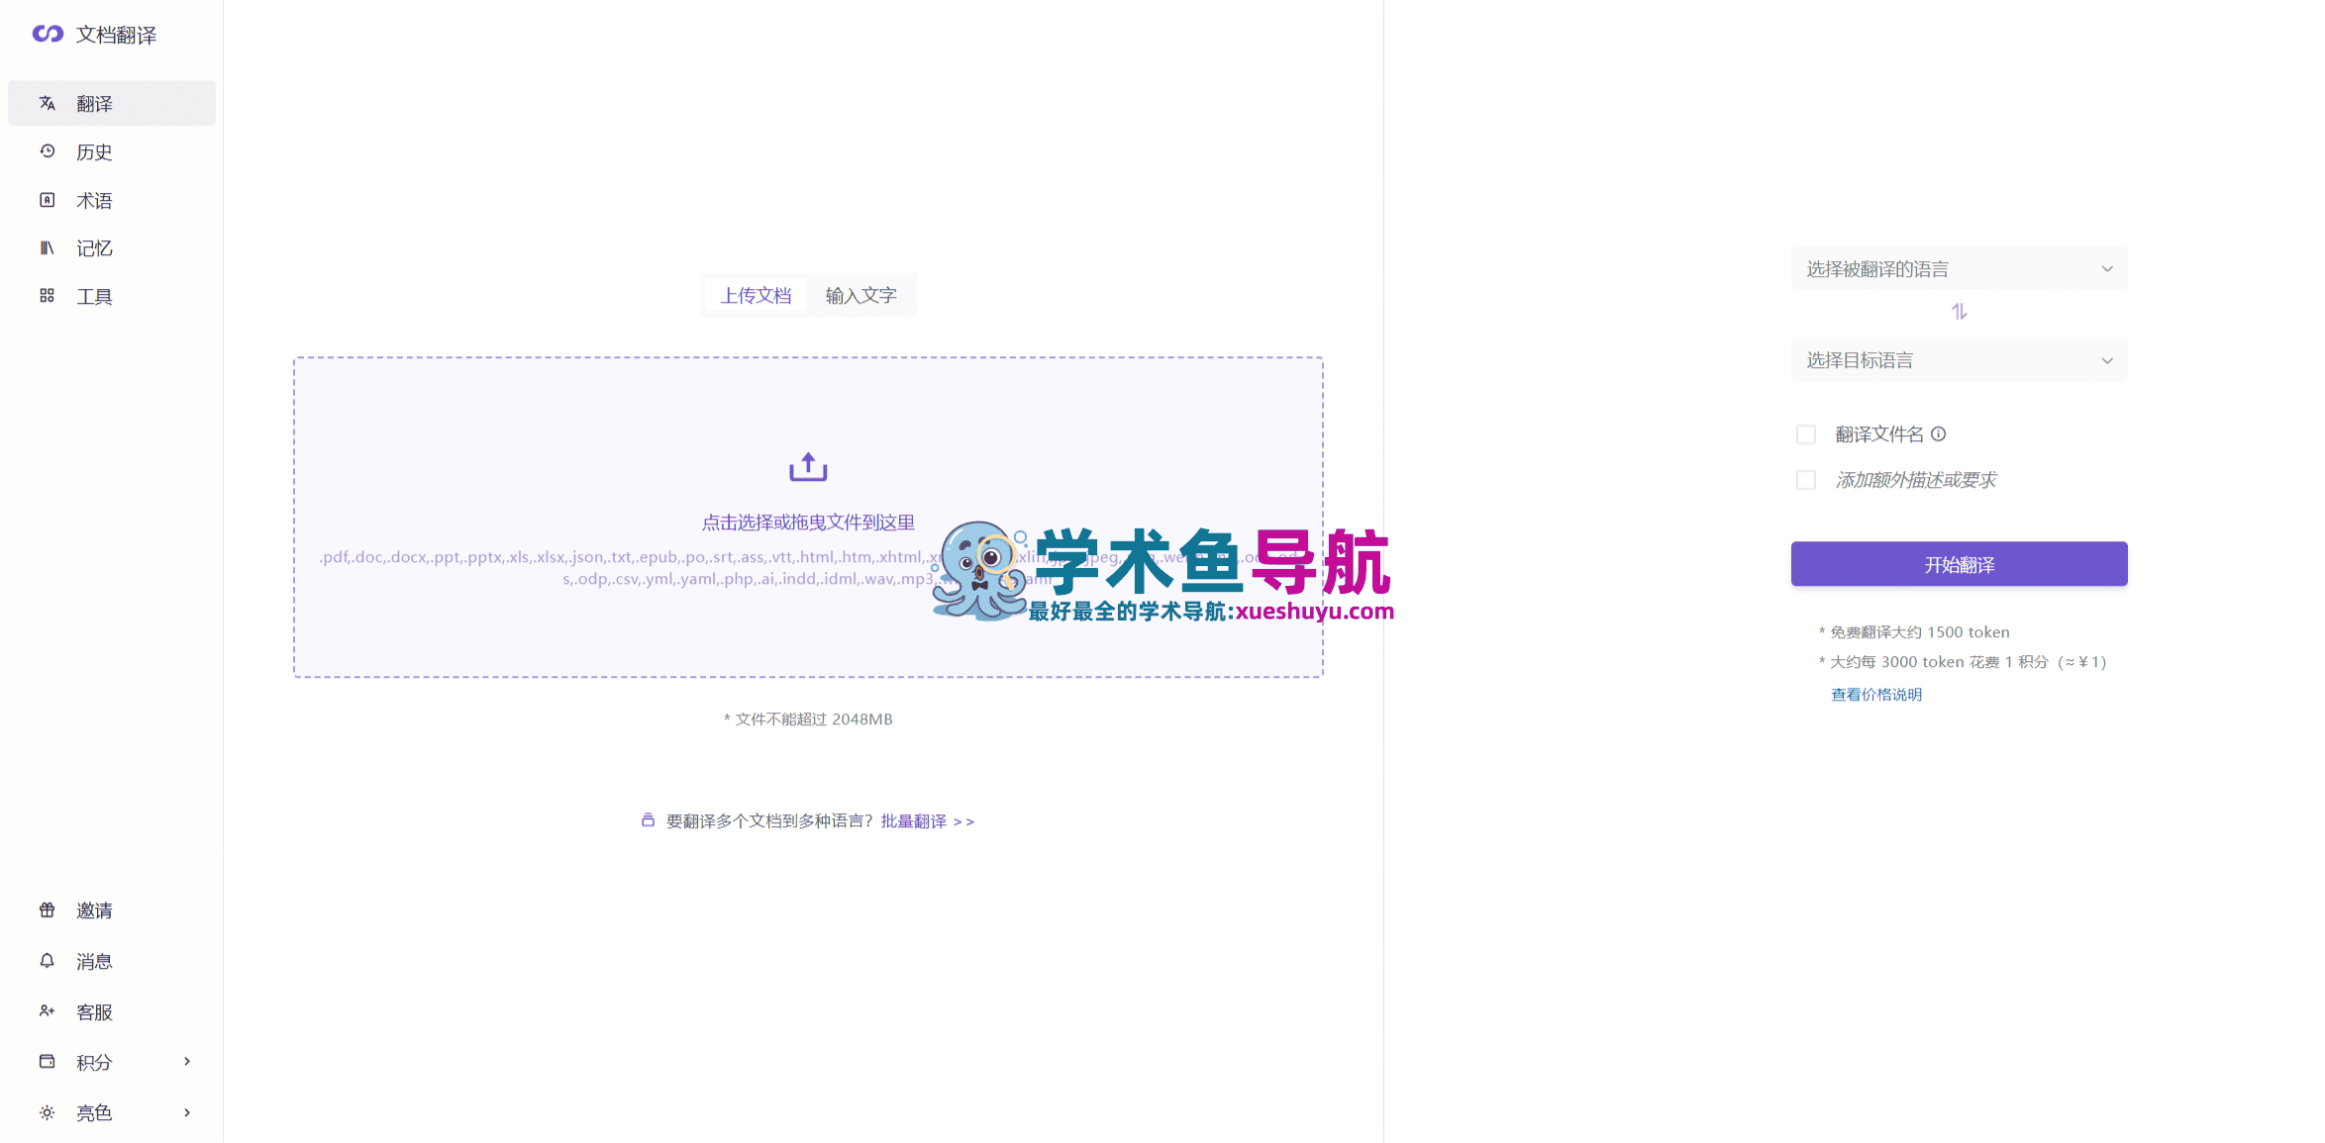2325x1143 pixels.
Task: Expand the 亮色 theme chevron
Action: click(x=187, y=1113)
